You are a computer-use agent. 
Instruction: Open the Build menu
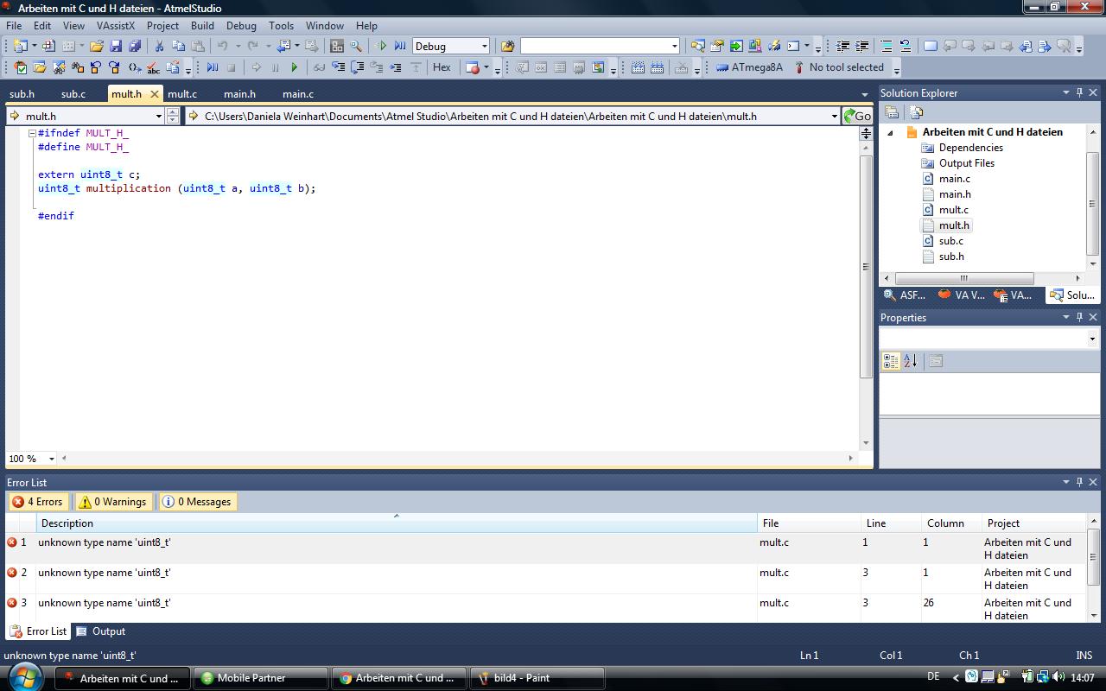[202, 25]
